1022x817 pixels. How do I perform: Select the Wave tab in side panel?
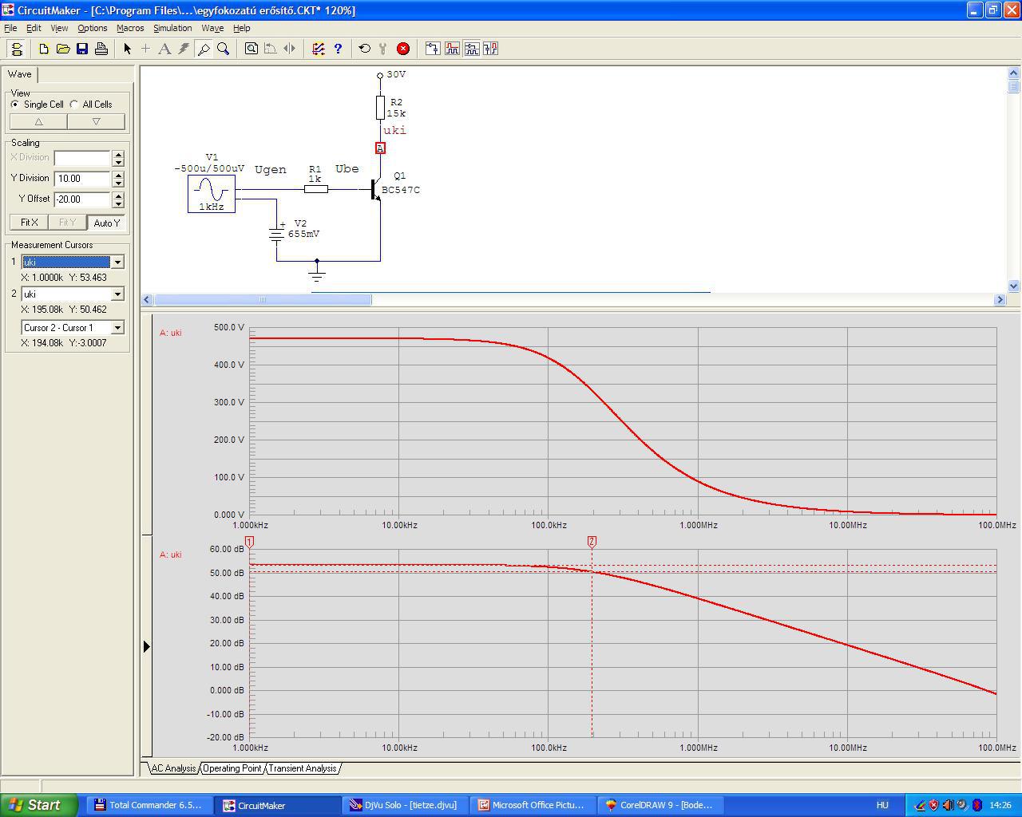point(20,74)
